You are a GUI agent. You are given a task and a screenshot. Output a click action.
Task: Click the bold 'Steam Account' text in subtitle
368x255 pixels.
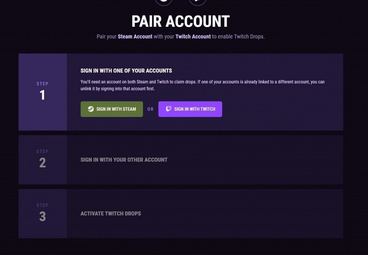click(x=135, y=36)
